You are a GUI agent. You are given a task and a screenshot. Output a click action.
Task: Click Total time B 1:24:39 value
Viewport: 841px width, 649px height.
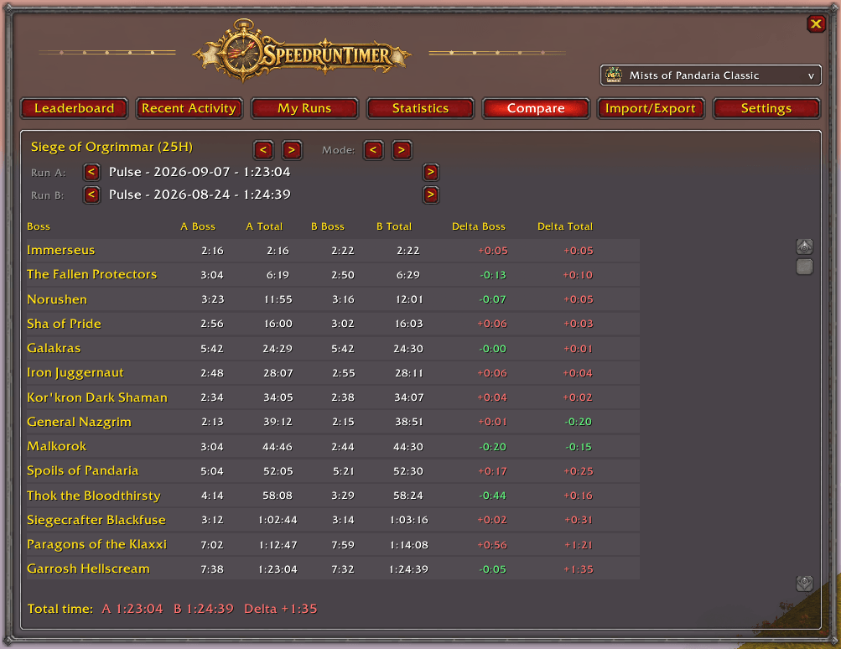pos(204,609)
